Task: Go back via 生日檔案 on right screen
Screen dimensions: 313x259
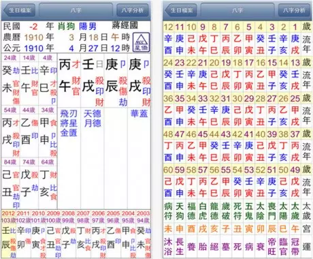Action: point(180,10)
